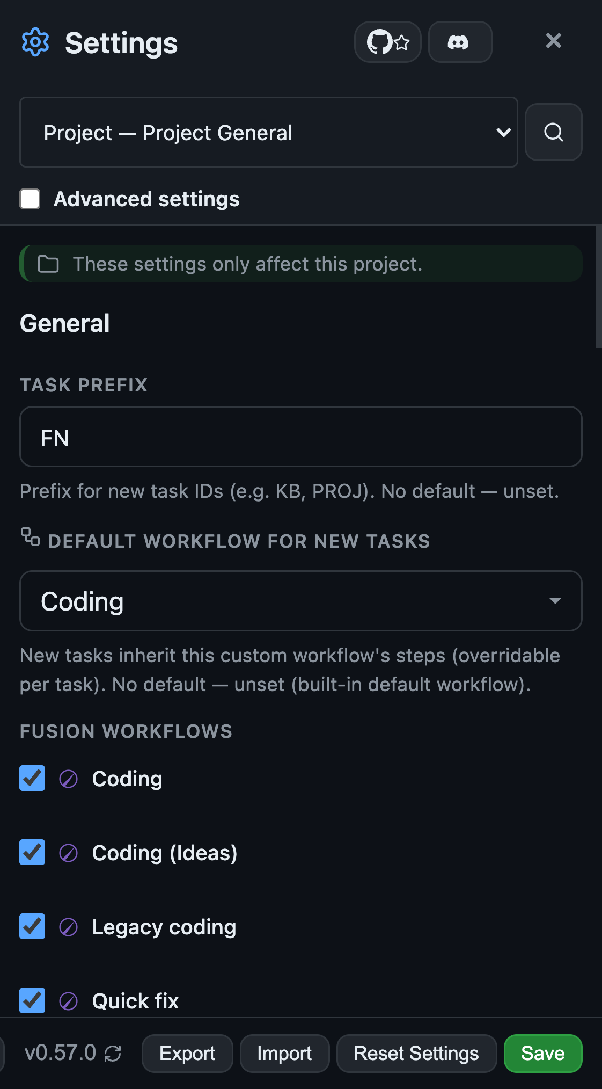Image resolution: width=602 pixels, height=1089 pixels.
Task: Click Reset Settings button
Action: pyautogui.click(x=416, y=1054)
